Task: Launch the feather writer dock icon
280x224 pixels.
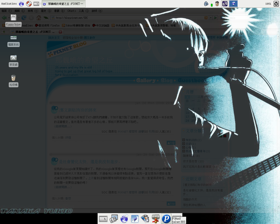Action: point(135,219)
